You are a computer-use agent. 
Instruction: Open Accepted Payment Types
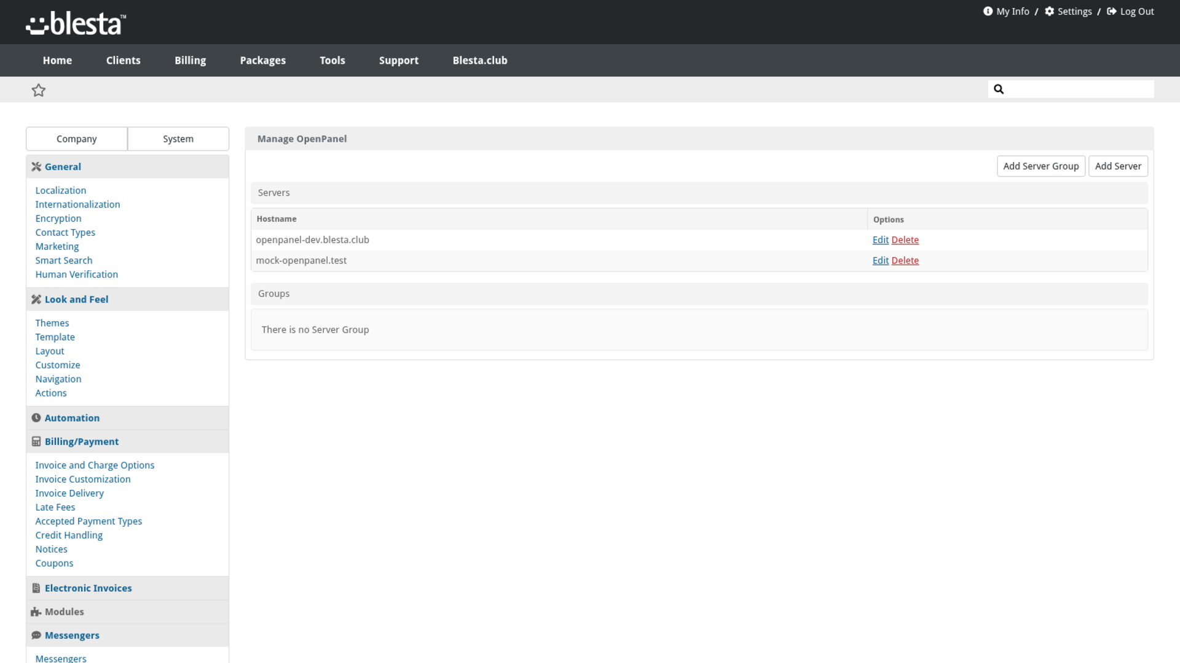[x=88, y=521]
